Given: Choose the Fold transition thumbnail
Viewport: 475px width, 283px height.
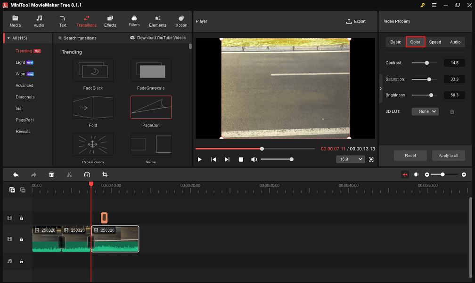Looking at the screenshot, I should coord(93,107).
